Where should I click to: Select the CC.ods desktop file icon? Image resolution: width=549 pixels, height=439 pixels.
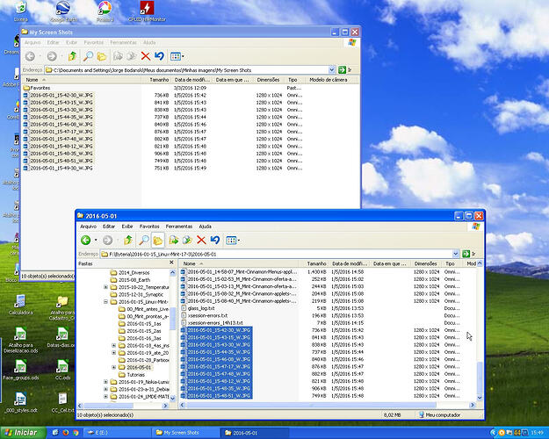pos(62,367)
